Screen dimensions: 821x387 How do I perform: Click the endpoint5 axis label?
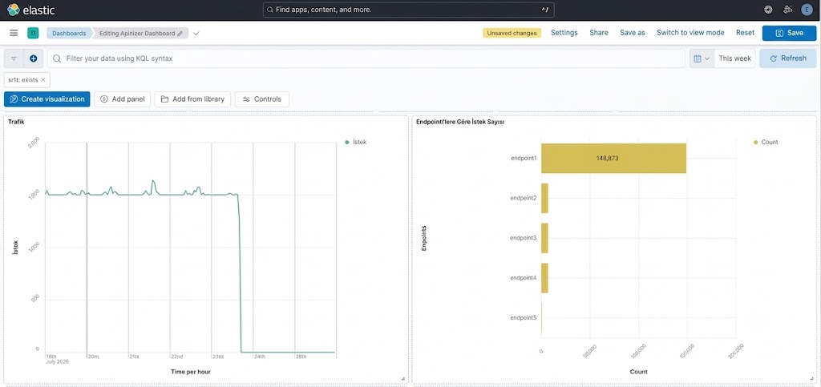coord(524,317)
